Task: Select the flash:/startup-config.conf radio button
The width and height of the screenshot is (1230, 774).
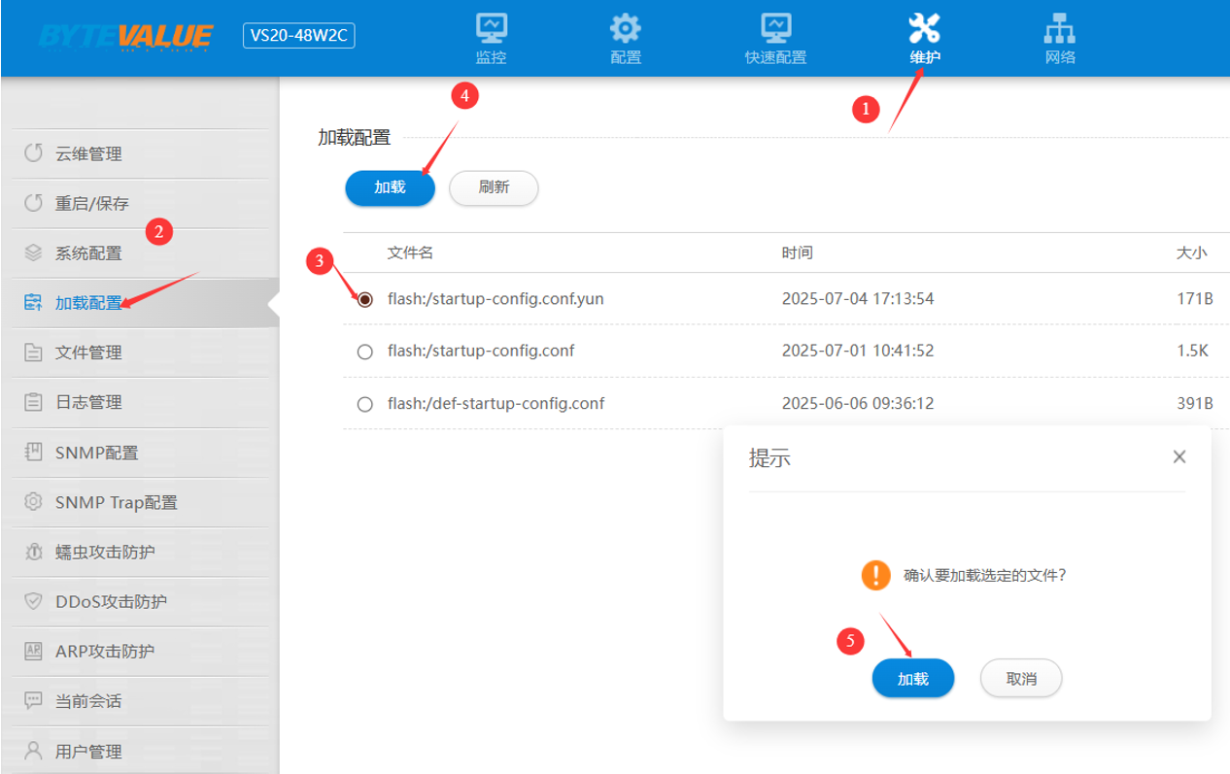Action: click(x=365, y=352)
